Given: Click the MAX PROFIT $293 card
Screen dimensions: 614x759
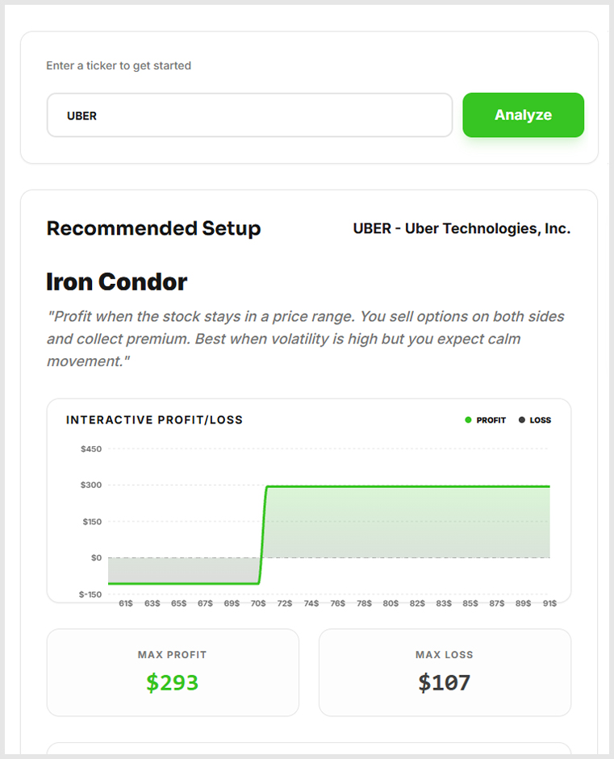Looking at the screenshot, I should coord(173,672).
